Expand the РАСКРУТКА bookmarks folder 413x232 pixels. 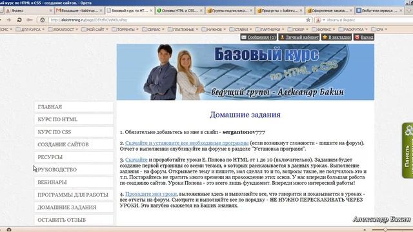(353, 30)
